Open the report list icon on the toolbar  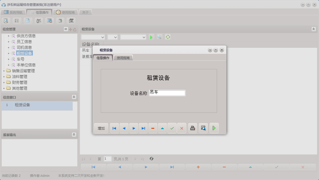17,21
